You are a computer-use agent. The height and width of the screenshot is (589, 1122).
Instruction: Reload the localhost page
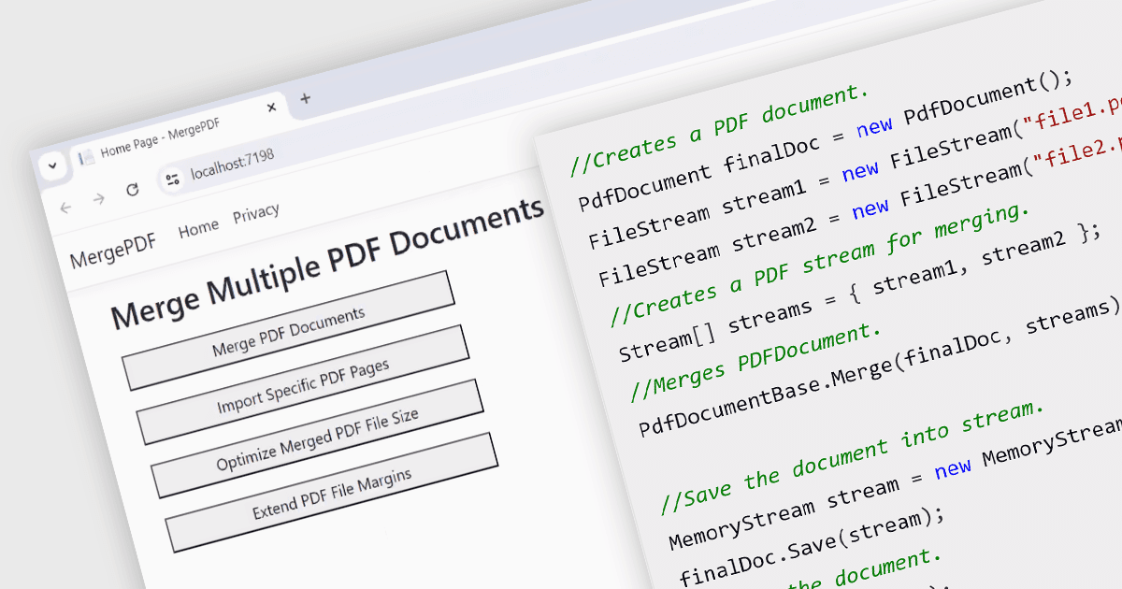point(132,190)
